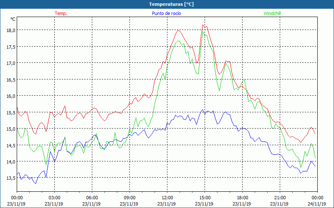
Task: Select the 18,0 y-axis tick label
Action: 10,30
